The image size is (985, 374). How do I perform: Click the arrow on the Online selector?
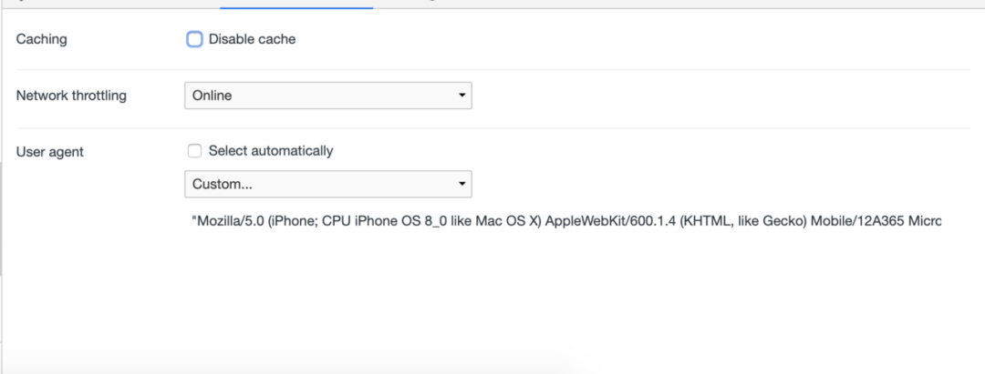[x=462, y=96]
